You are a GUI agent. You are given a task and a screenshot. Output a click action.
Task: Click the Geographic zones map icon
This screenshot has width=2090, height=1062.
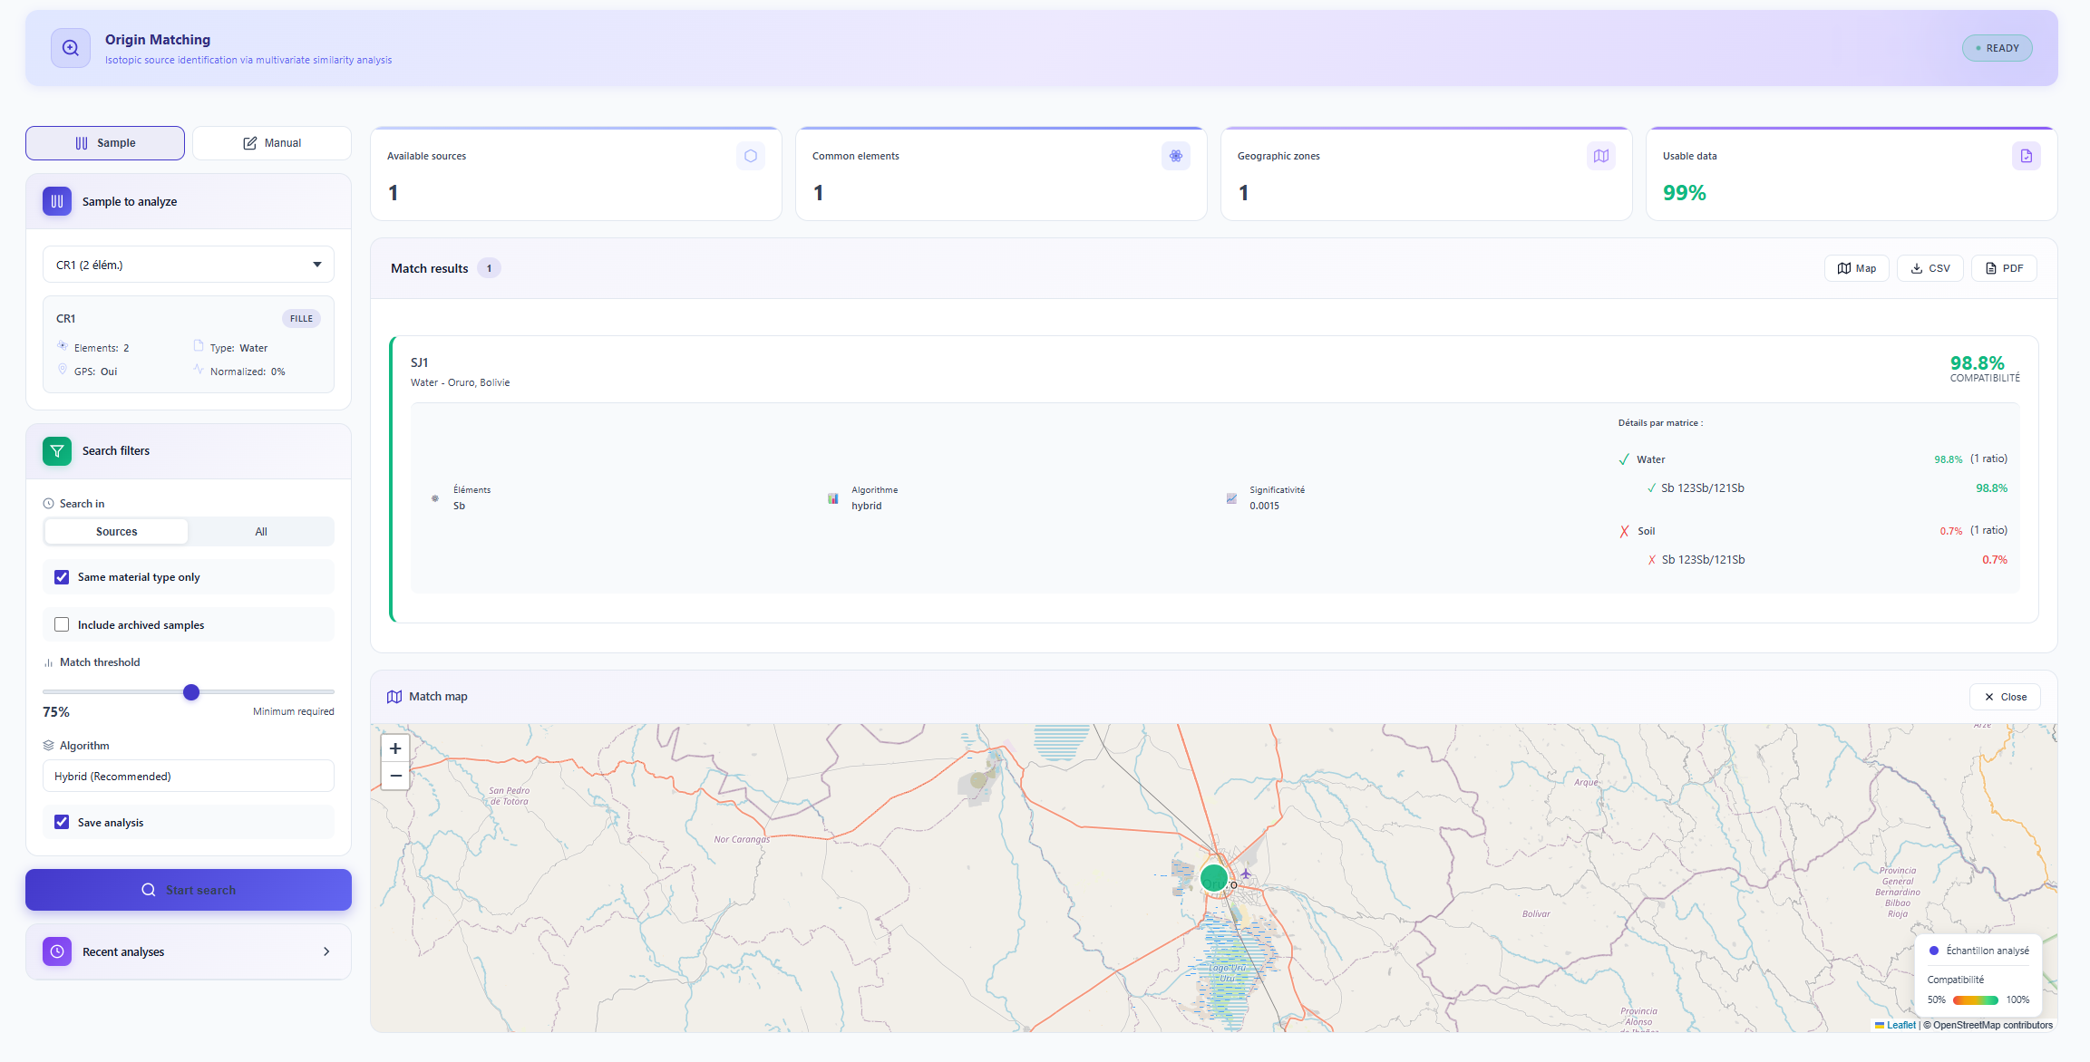click(x=1600, y=156)
